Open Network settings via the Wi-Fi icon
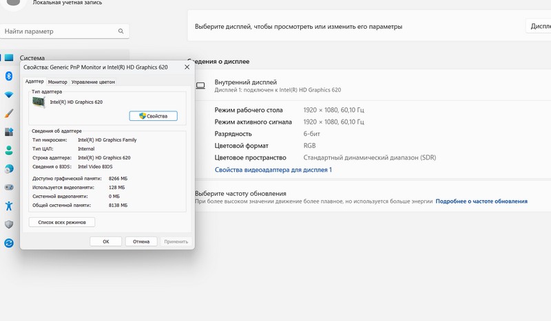Screen dimensions: 551x321 9,94
